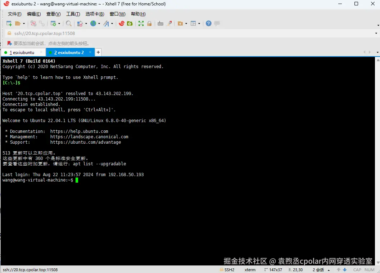
Task: Click the blue Help question mark icon
Action: coord(208,23)
